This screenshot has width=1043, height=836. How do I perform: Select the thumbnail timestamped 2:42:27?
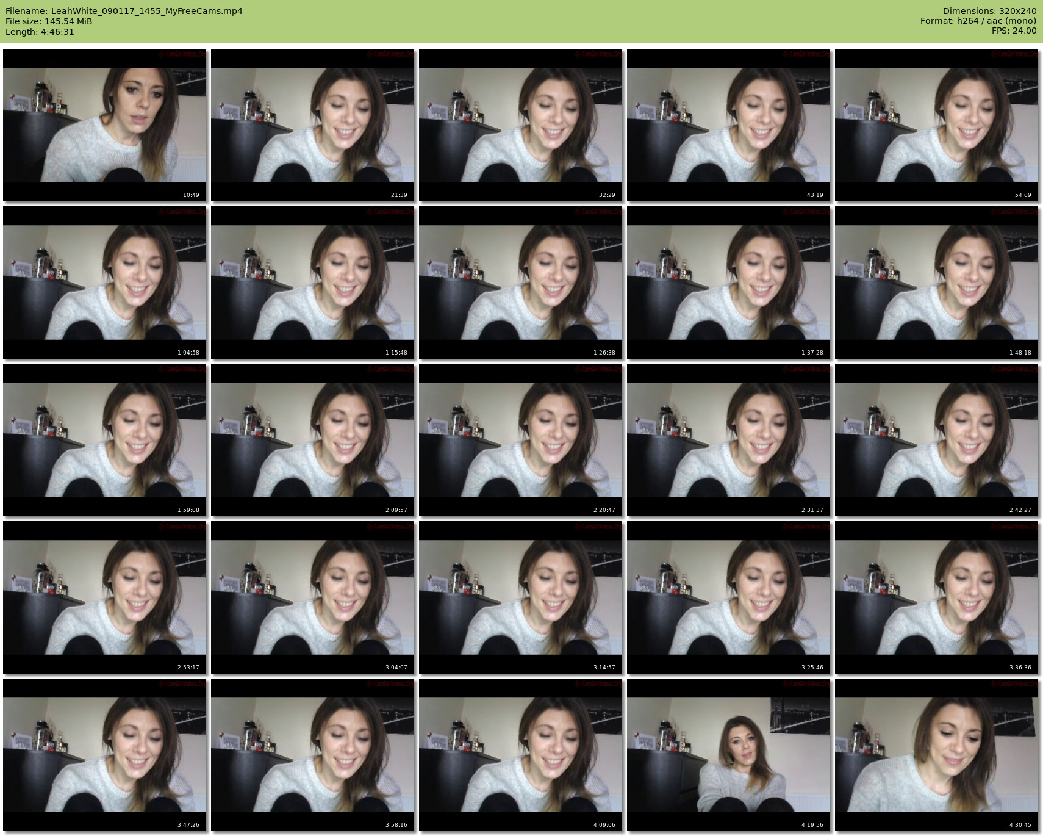tap(937, 440)
